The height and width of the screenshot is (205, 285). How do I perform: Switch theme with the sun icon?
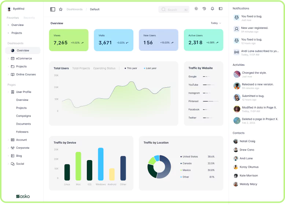pos(196,9)
